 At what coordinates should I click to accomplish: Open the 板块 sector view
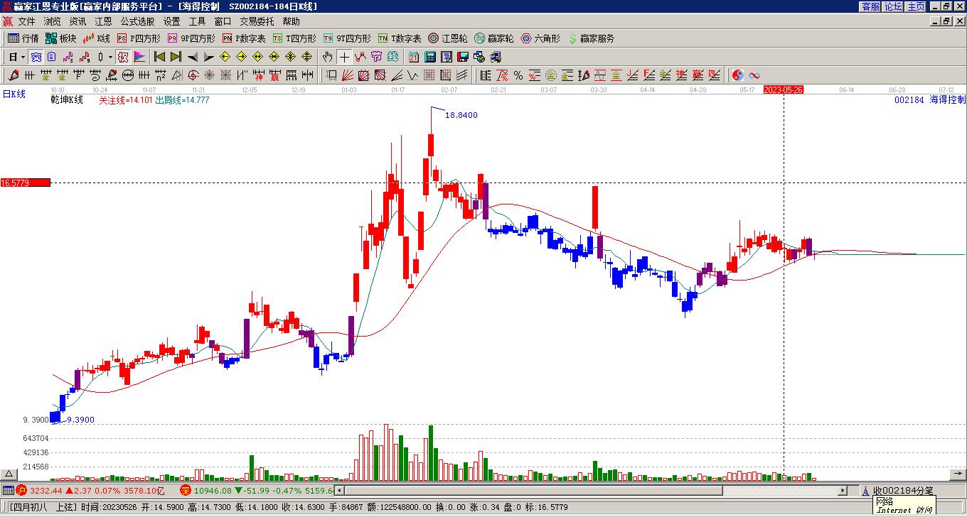click(60, 38)
